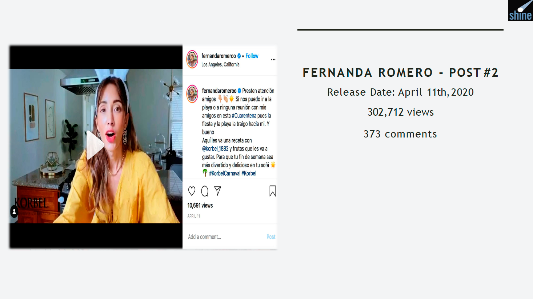Screen dimensions: 533x299
Task: Open comments via speech bubble icon
Action: coord(205,191)
